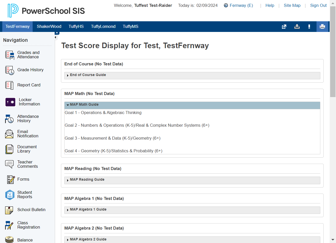Click the Student Reports hexagon icon
The height and width of the screenshot is (243, 336).
click(10, 195)
